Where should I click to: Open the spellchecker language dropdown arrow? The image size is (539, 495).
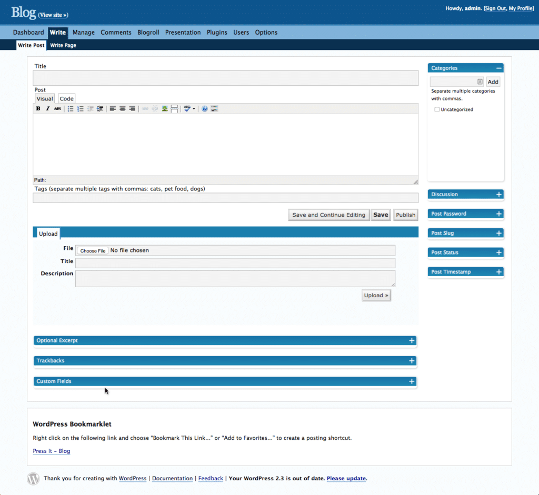pos(194,109)
